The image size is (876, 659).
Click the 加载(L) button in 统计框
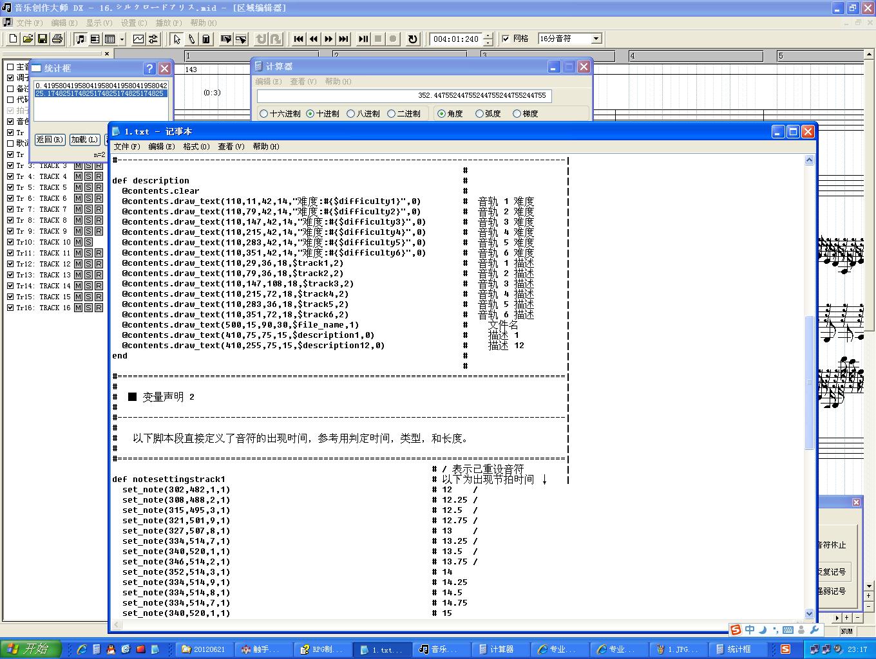84,140
